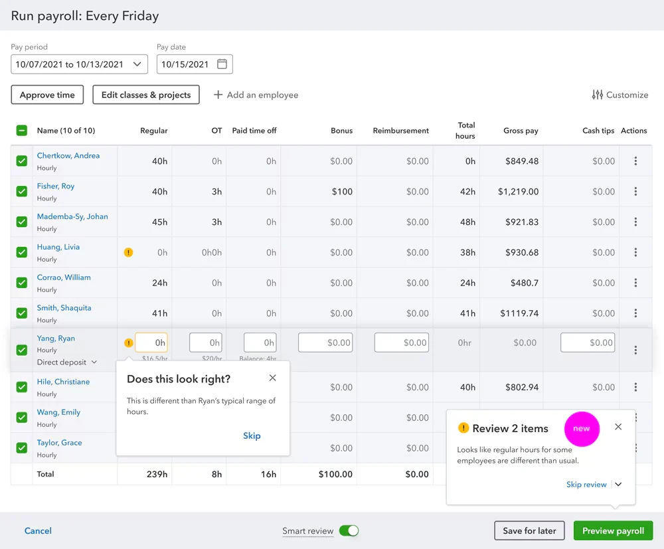The image size is (664, 549).
Task: Uncheck Fisher, Roy's checkbox
Action: tap(22, 191)
